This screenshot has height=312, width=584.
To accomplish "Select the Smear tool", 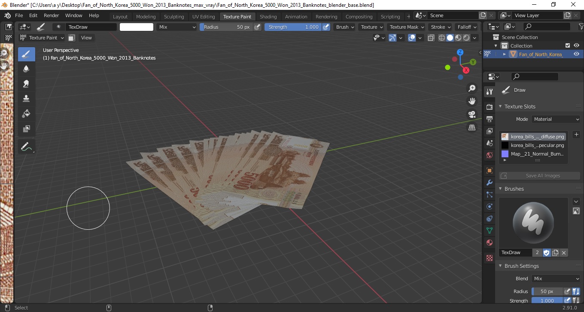I will coord(26,84).
